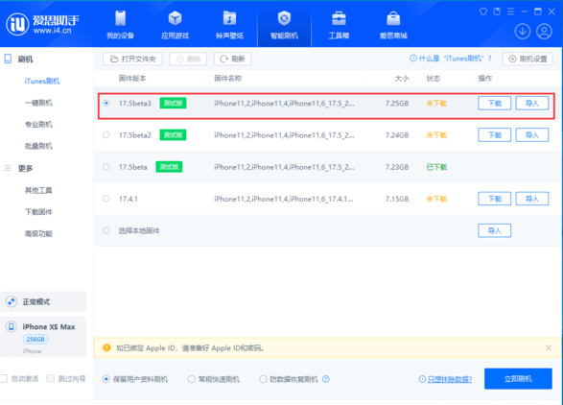Click the 打开文件夹 open folder button
The width and height of the screenshot is (563, 405).
132,59
